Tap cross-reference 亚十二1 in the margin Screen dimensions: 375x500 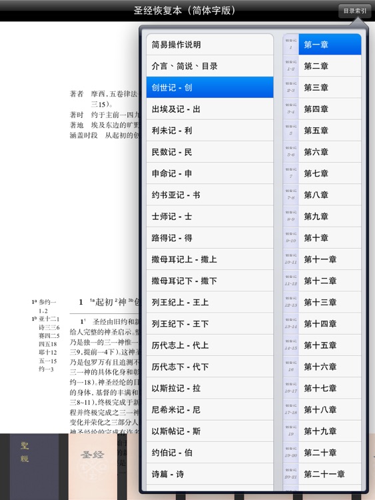tap(49, 319)
